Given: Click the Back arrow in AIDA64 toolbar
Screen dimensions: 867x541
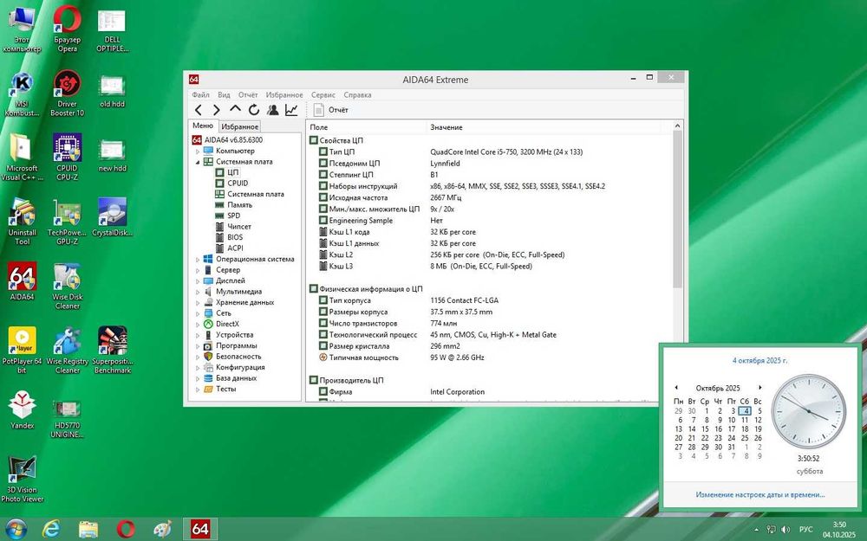Looking at the screenshot, I should [199, 110].
